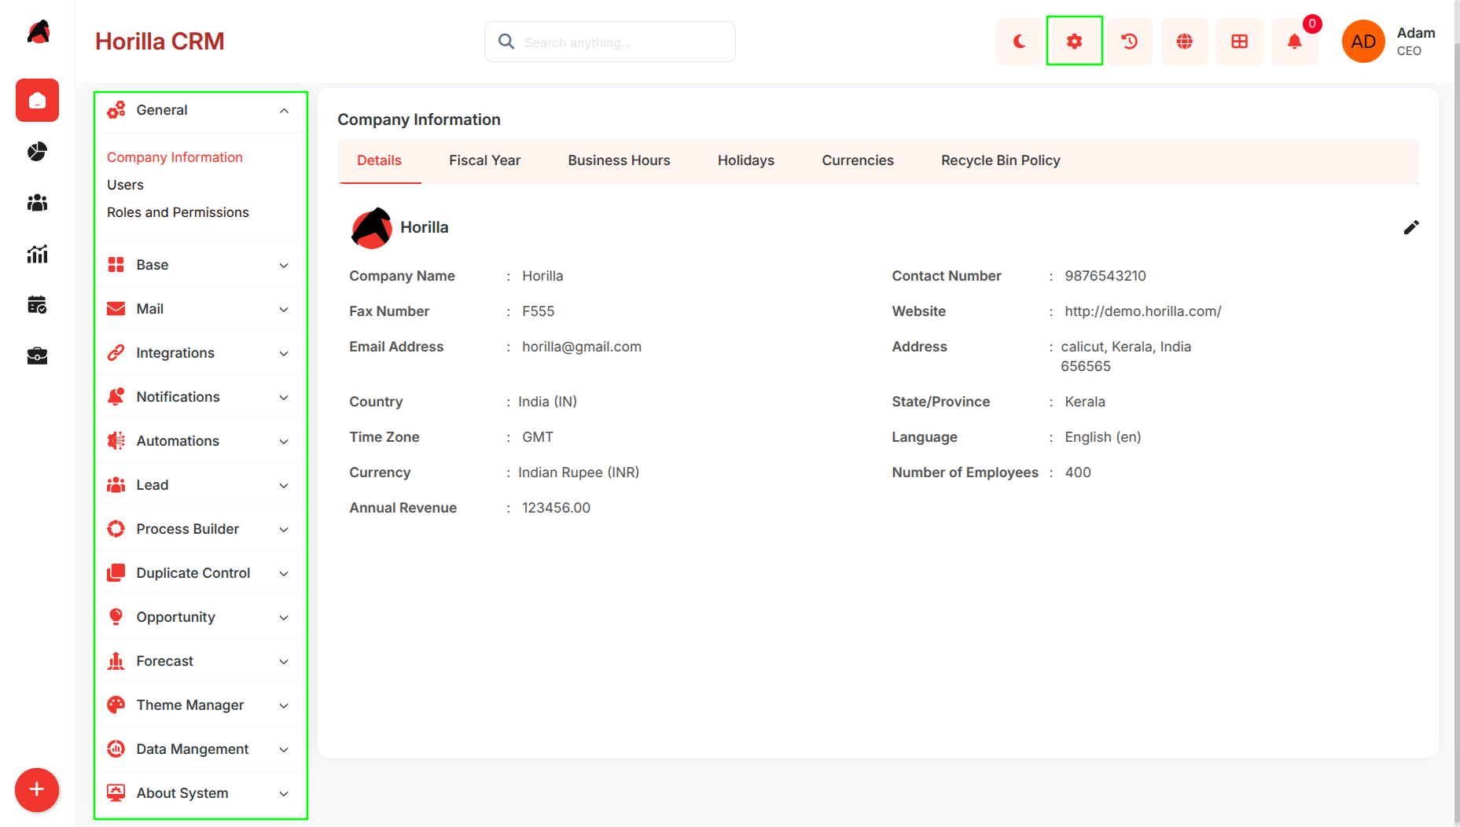Open the AD user avatar menu
This screenshot has height=827, width=1460.
pos(1363,42)
